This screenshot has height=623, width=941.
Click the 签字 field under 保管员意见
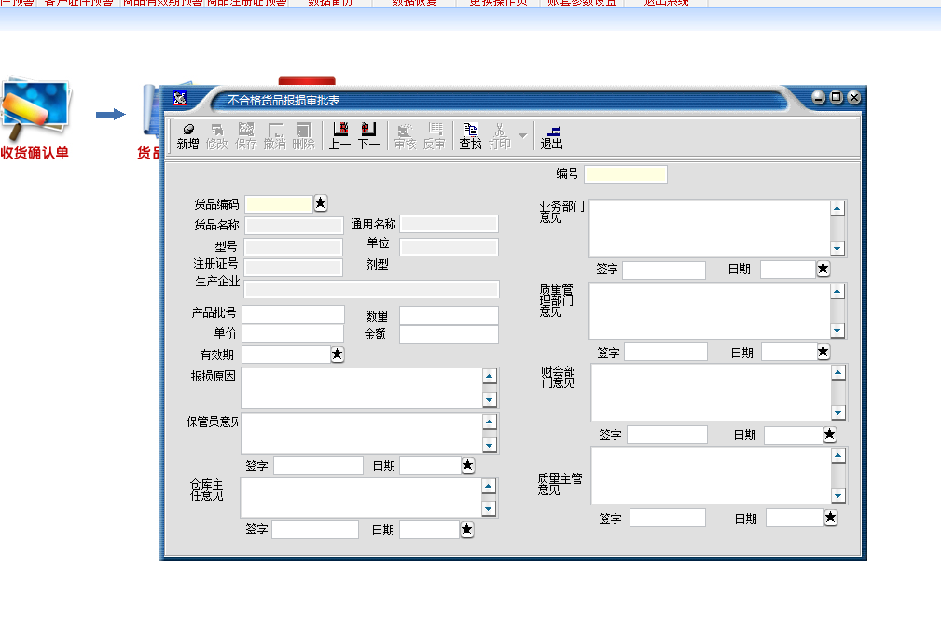coord(318,465)
